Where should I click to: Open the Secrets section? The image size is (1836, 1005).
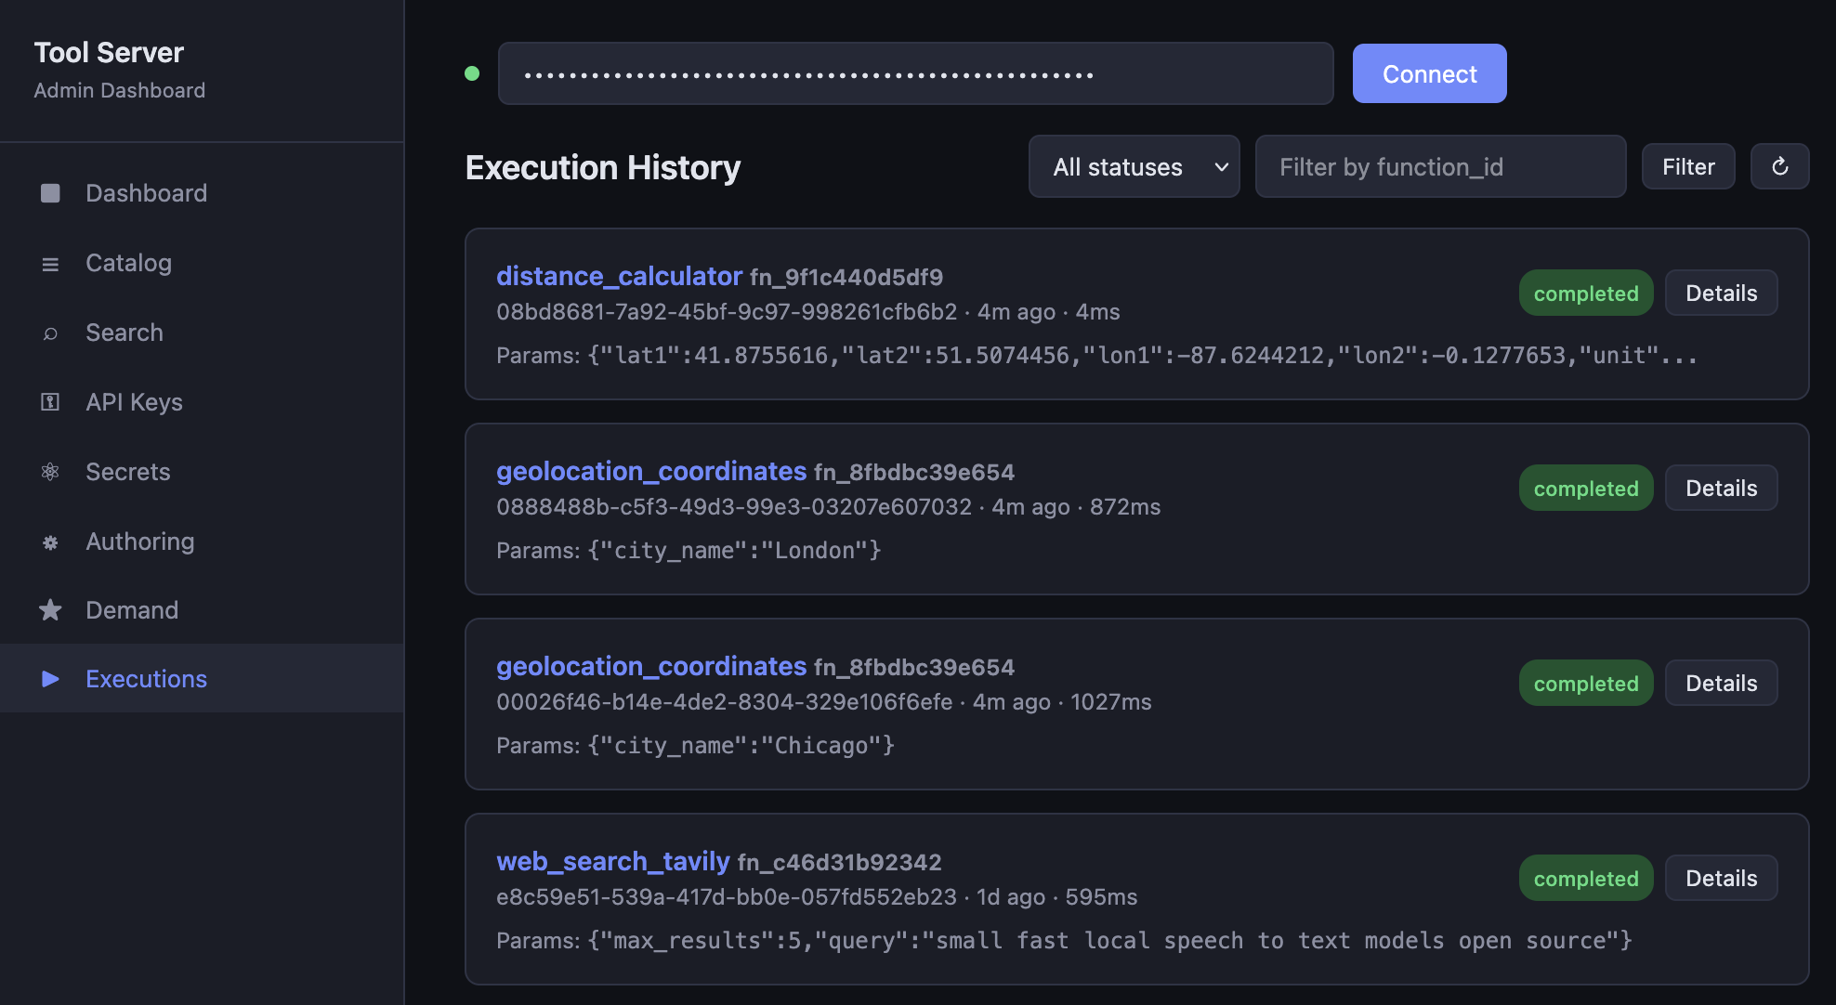pos(202,472)
